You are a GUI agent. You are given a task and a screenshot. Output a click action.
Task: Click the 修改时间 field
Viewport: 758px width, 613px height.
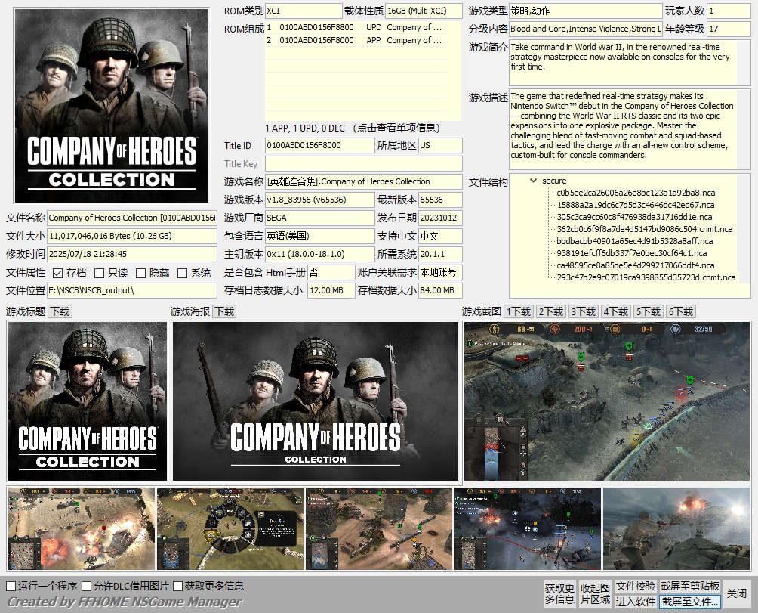click(x=132, y=255)
